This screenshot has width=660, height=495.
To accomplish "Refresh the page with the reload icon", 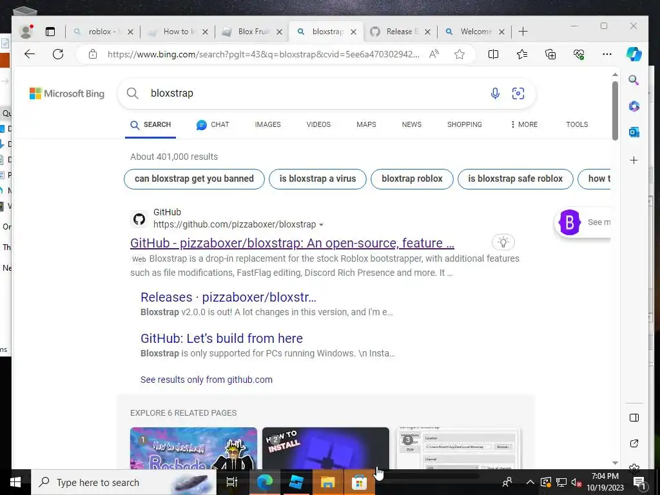I will click(x=58, y=54).
